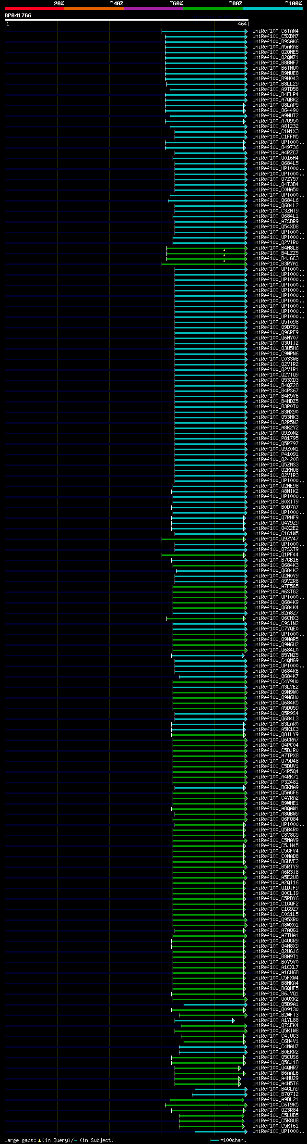
Task: Select label UniRef100_C3ZNT9
Action: tap(275, 211)
